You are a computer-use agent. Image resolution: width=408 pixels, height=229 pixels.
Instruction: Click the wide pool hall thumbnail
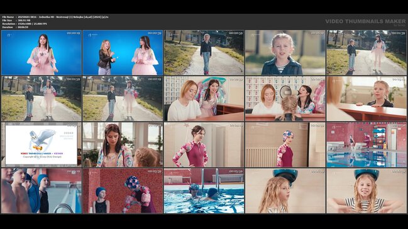pos(367,145)
